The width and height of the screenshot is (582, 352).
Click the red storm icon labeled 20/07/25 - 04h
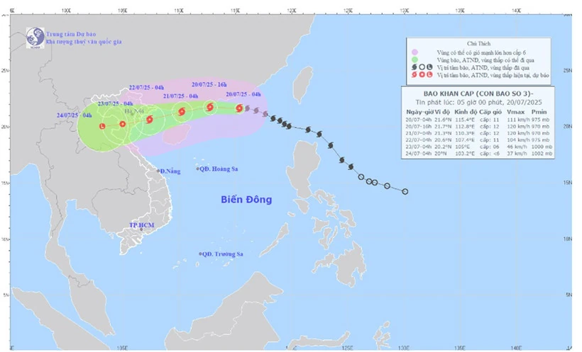239,108
